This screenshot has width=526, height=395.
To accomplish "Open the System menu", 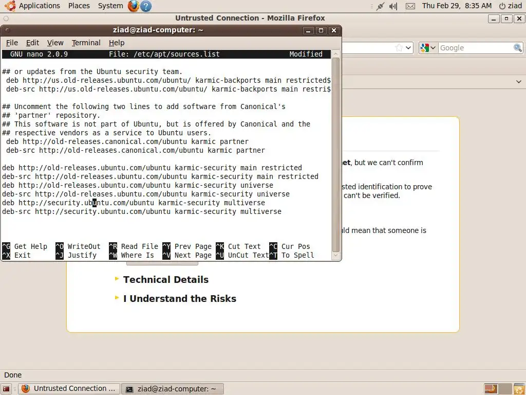I will point(110,6).
